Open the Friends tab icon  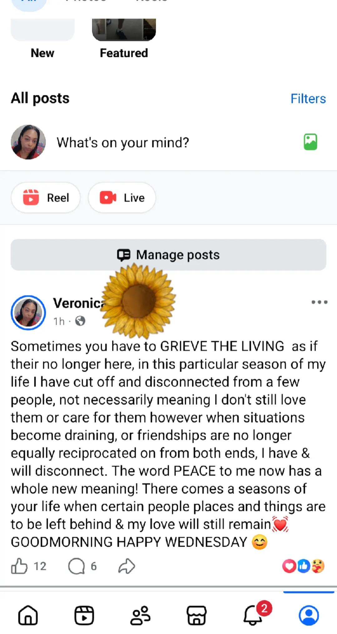[x=140, y=615]
